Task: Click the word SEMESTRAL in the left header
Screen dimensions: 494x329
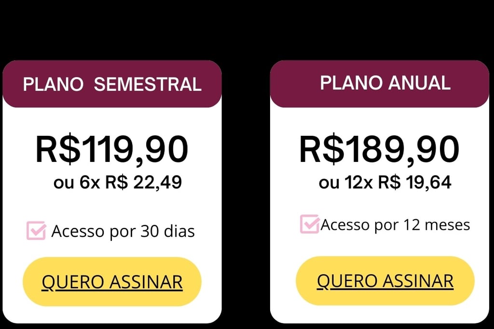Action: [x=148, y=84]
